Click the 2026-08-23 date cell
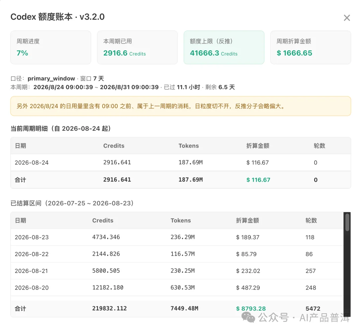The width and height of the screenshot is (361, 332). coord(31,237)
